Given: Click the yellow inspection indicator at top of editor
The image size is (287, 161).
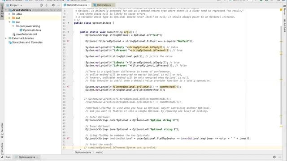Looking at the screenshot, I should tap(281, 10).
